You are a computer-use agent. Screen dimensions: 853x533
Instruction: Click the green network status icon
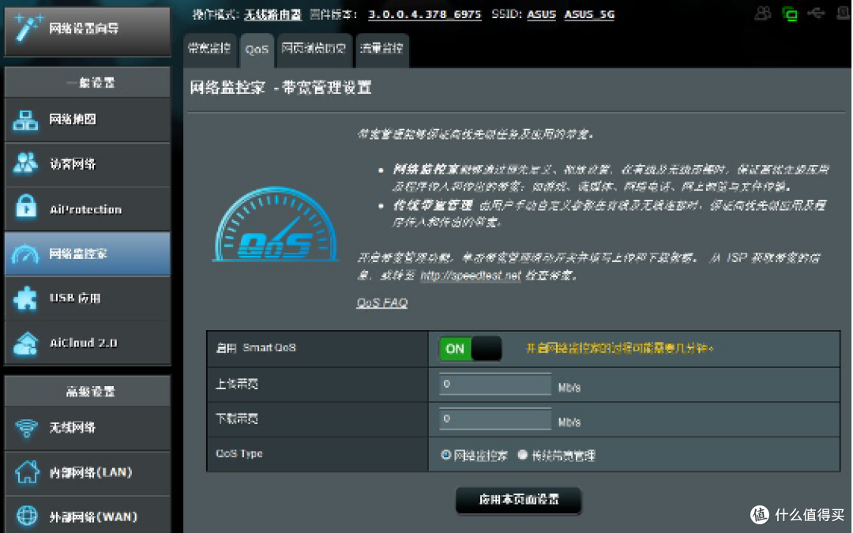(789, 13)
